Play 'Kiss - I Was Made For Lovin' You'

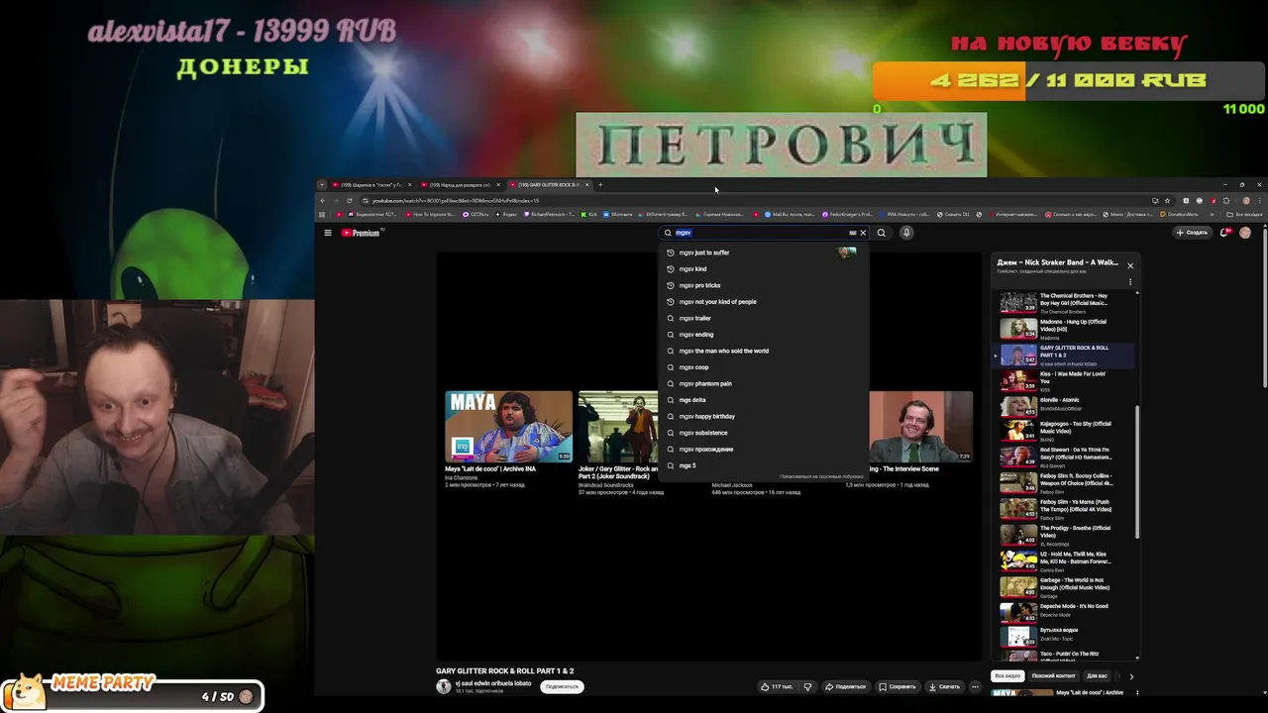pyautogui.click(x=1065, y=381)
